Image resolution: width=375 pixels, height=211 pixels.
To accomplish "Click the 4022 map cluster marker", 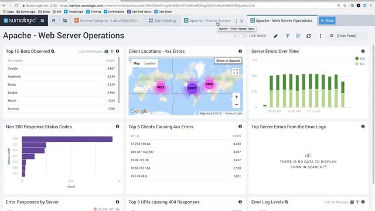I will 161,87.
